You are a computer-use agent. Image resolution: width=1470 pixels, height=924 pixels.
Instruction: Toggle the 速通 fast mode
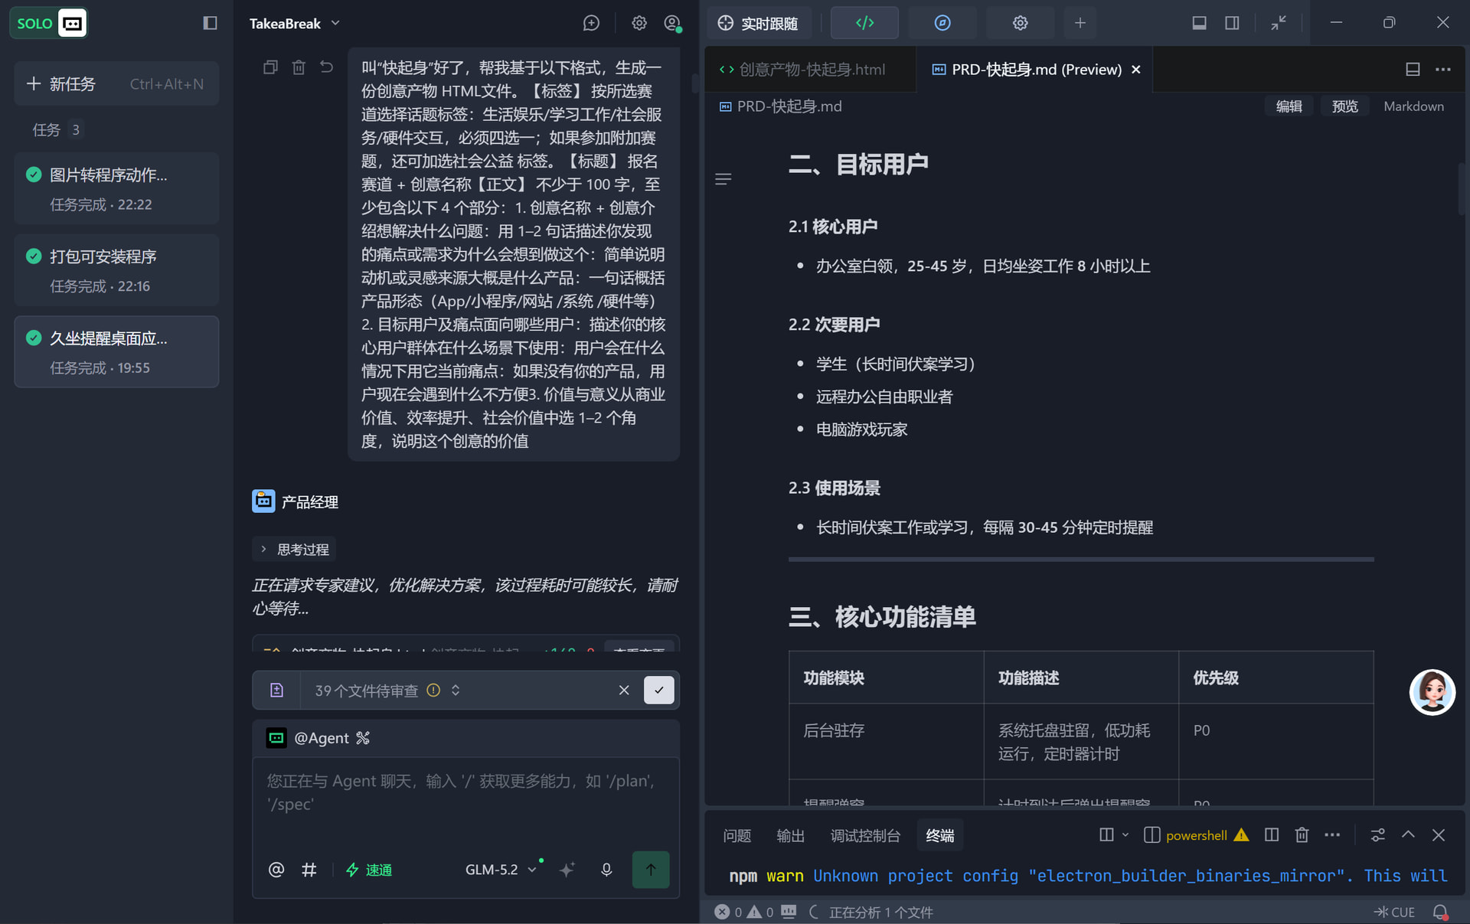[369, 870]
